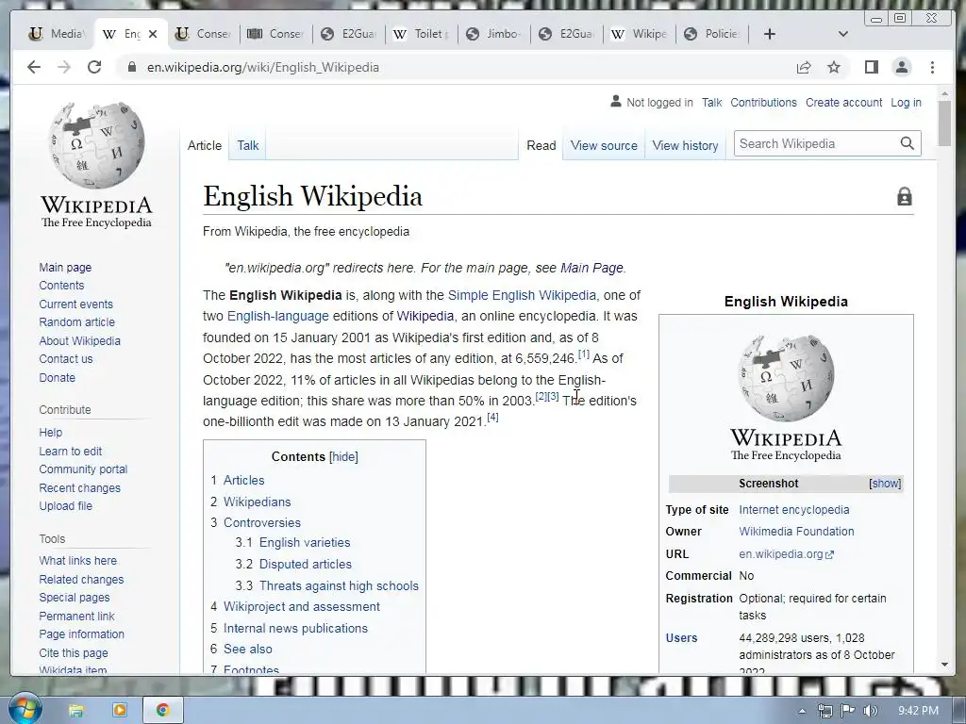
Task: Share this page icon in address bar
Action: [804, 68]
